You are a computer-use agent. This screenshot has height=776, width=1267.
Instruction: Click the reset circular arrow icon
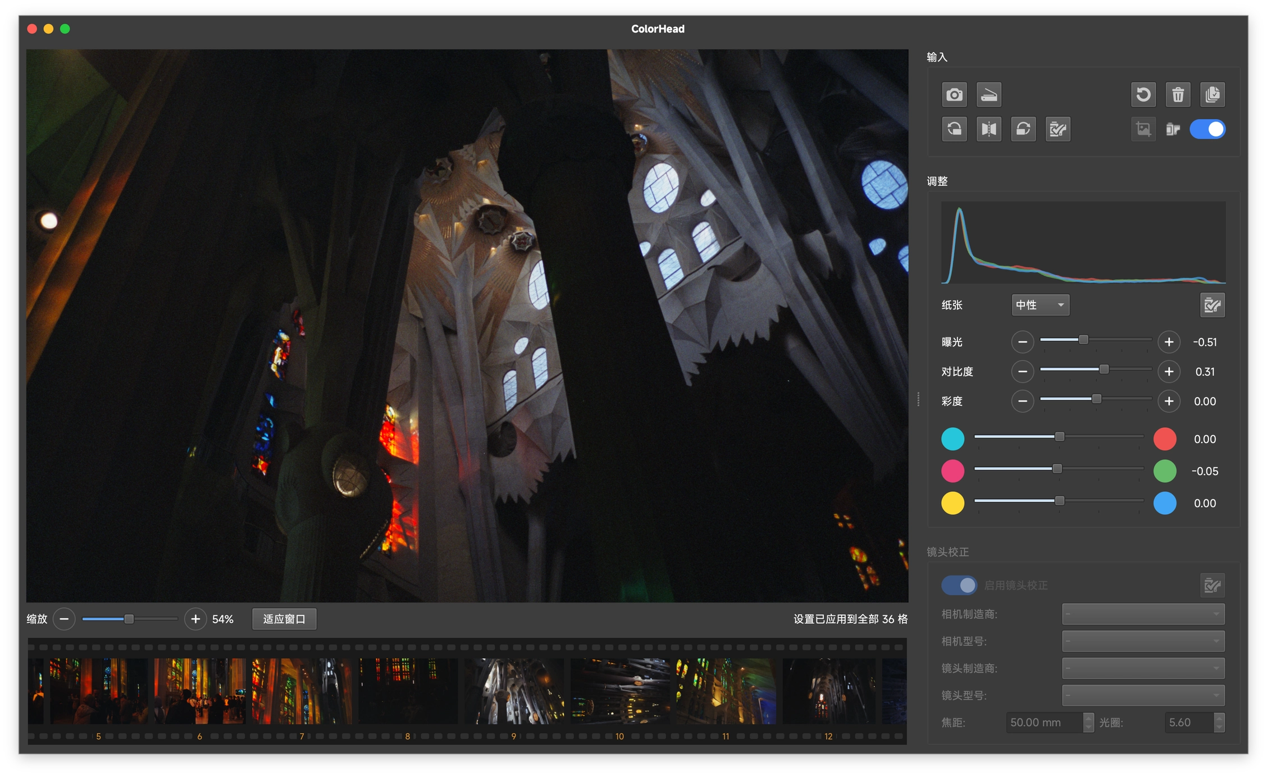(1143, 94)
